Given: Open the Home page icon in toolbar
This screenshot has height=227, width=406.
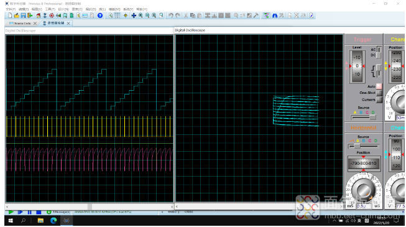Looking at the screenshot, I should 39,16.
